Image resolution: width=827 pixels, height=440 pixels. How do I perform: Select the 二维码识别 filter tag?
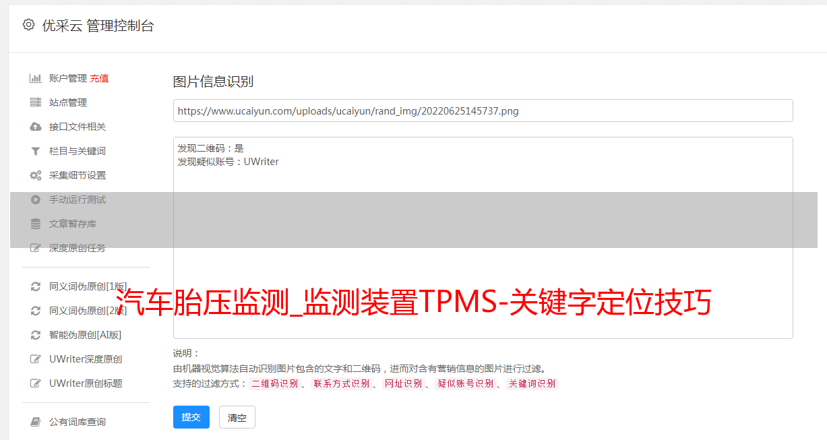[x=274, y=384]
